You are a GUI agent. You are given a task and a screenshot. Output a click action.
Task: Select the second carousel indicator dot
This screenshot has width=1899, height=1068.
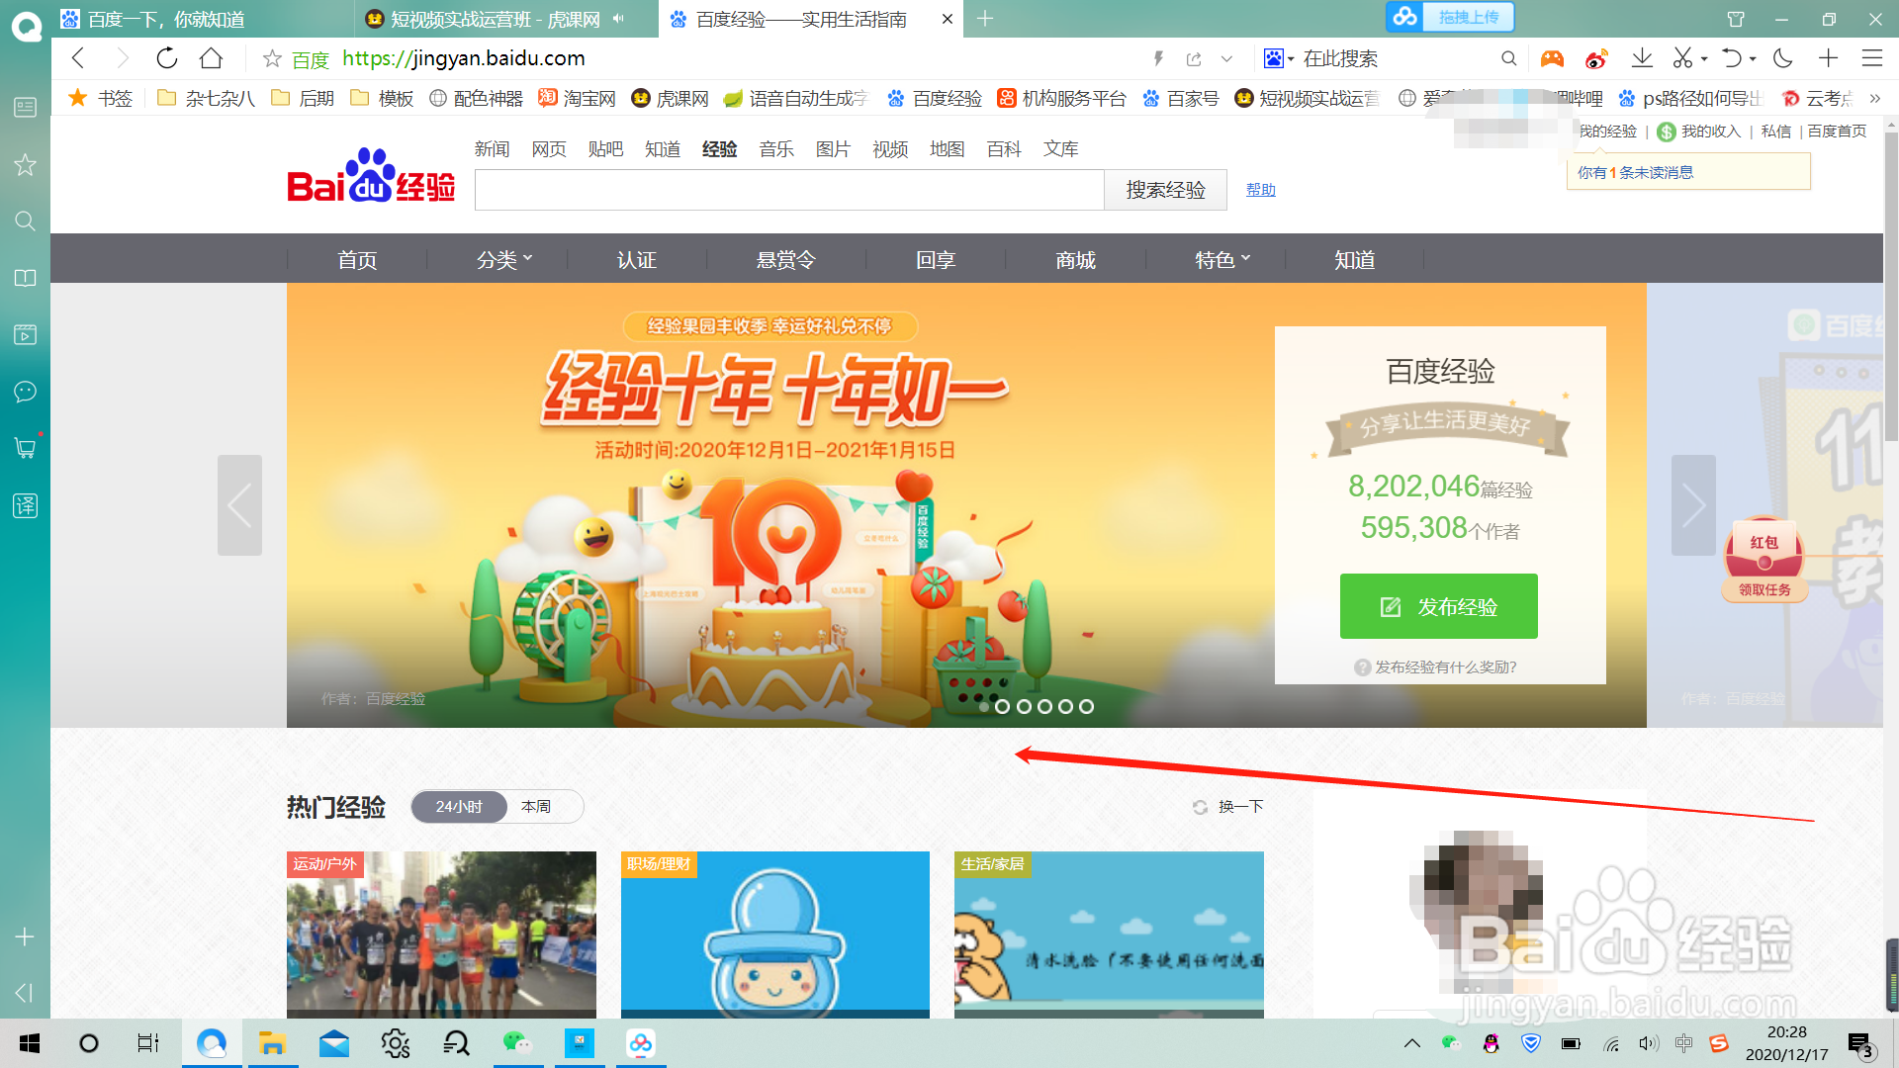click(x=1002, y=706)
